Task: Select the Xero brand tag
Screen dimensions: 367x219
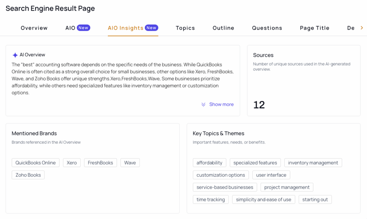Action: click(x=72, y=163)
